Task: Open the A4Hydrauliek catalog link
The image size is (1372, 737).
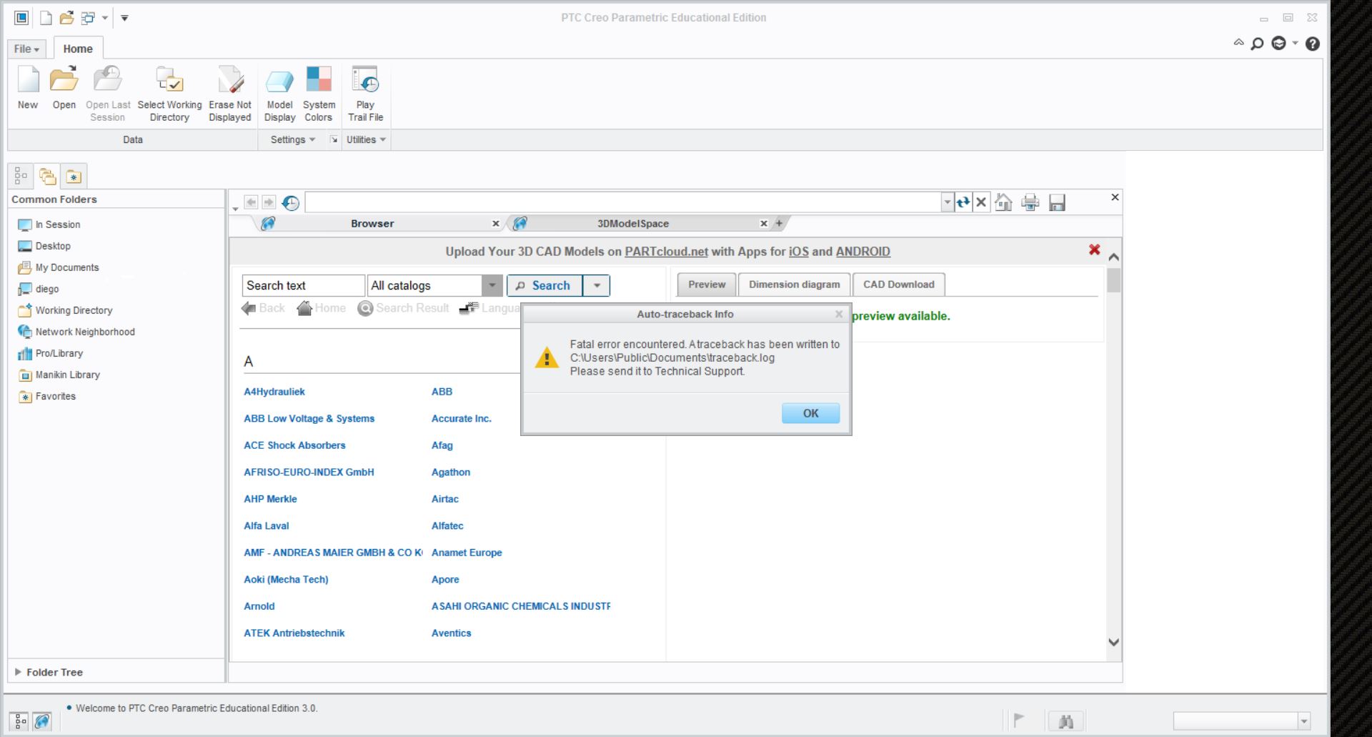Action: click(x=274, y=392)
